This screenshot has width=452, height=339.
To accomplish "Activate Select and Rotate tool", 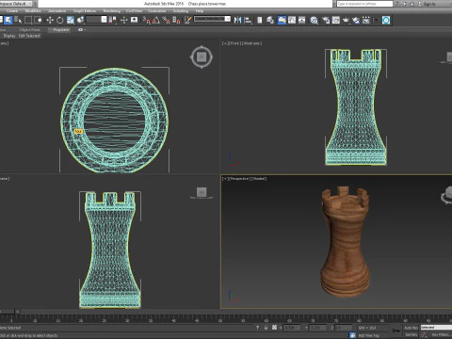I will pos(59,20).
